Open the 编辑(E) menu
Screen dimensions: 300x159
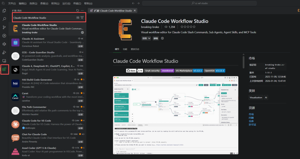tap(22, 3)
